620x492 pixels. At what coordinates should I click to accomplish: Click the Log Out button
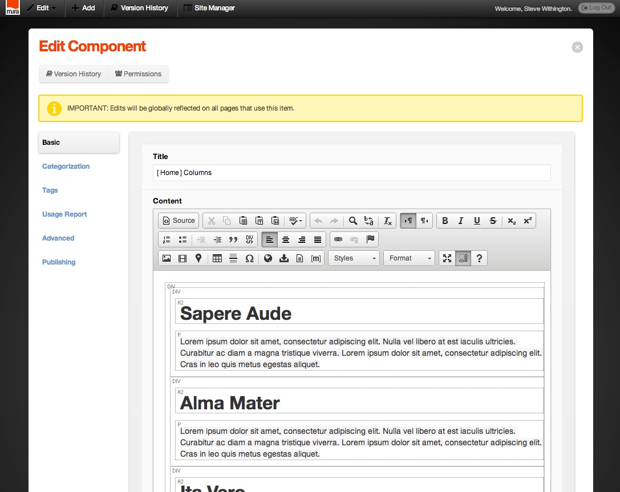point(596,8)
